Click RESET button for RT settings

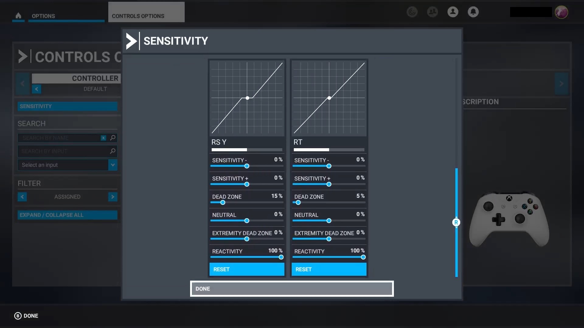pyautogui.click(x=329, y=269)
